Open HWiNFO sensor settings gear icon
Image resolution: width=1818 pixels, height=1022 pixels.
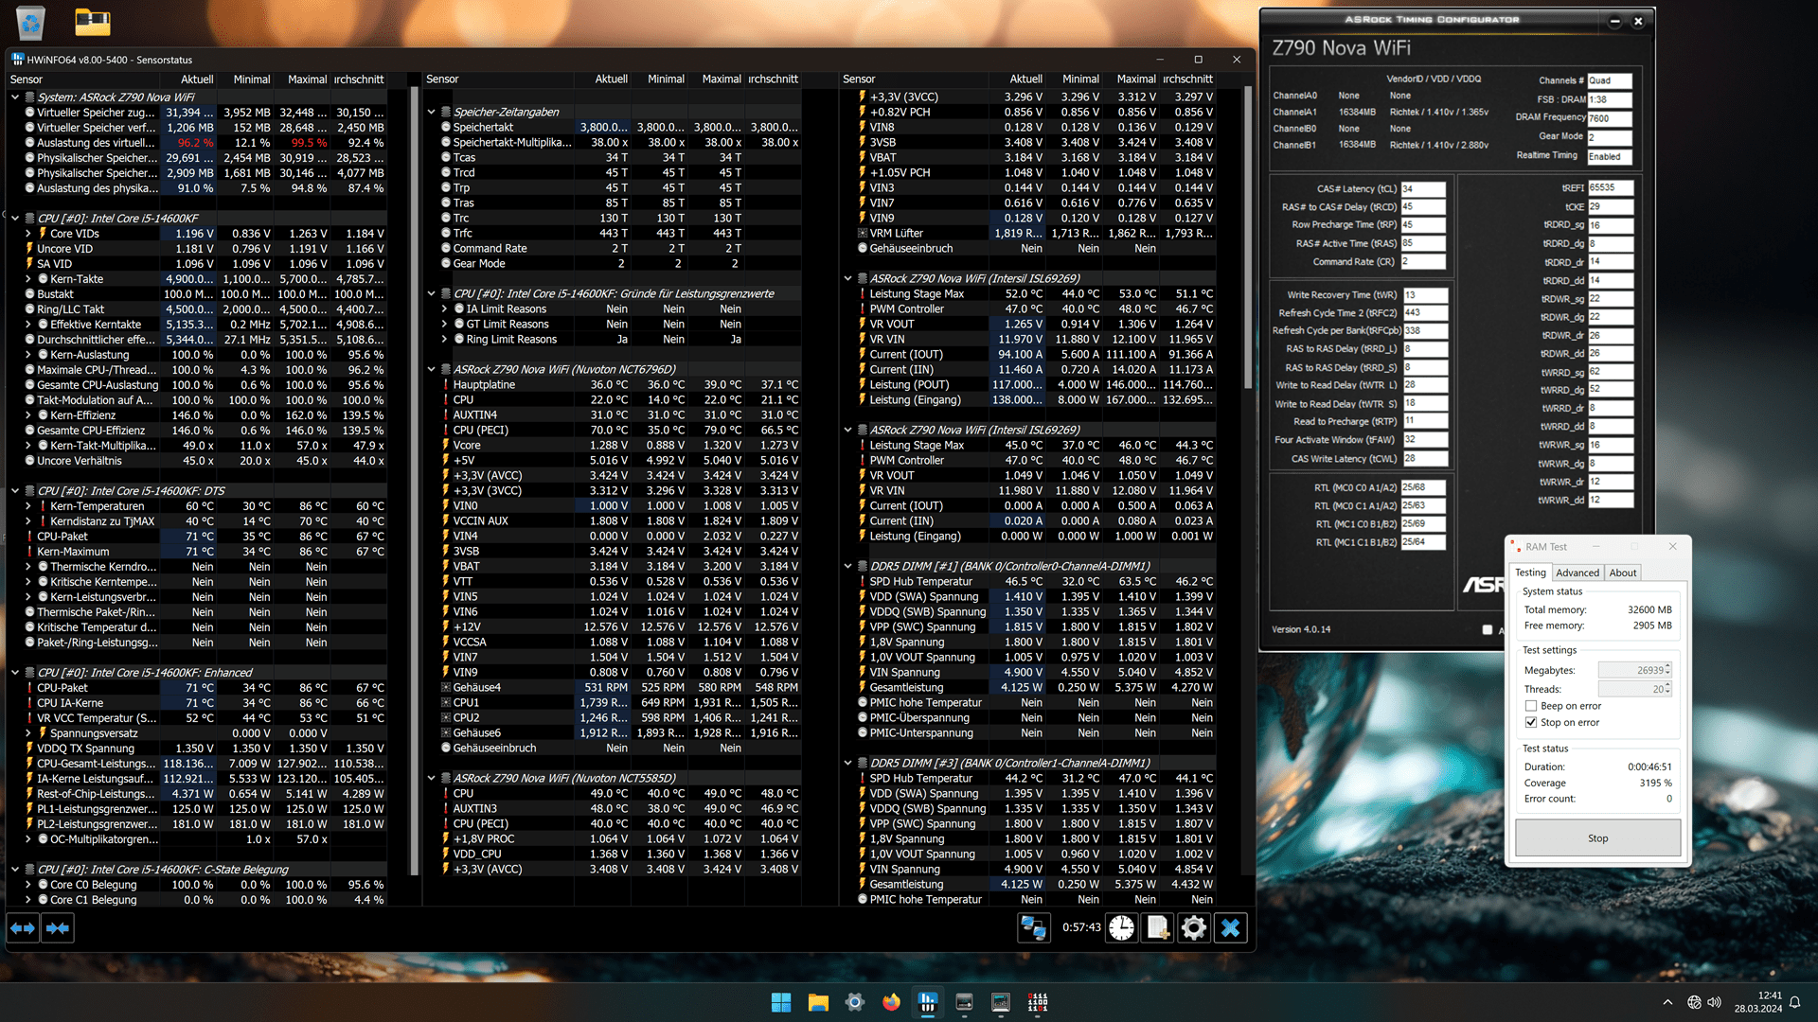pyautogui.click(x=1194, y=928)
